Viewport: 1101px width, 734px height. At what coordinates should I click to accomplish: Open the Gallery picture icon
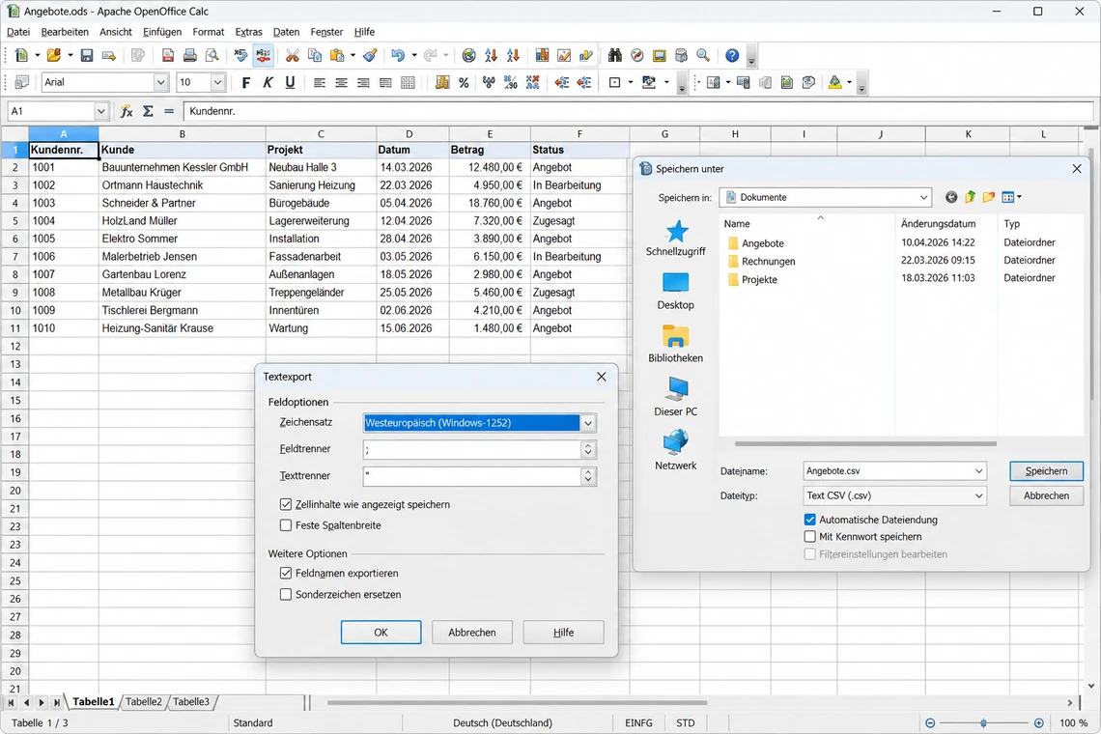coord(659,55)
